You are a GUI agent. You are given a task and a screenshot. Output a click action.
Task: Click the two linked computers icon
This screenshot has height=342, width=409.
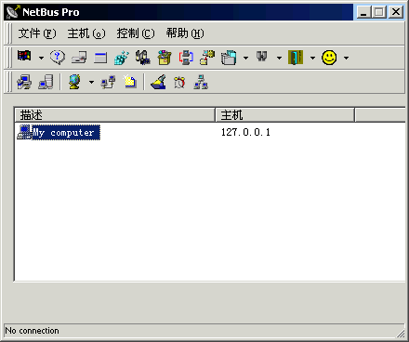108,82
